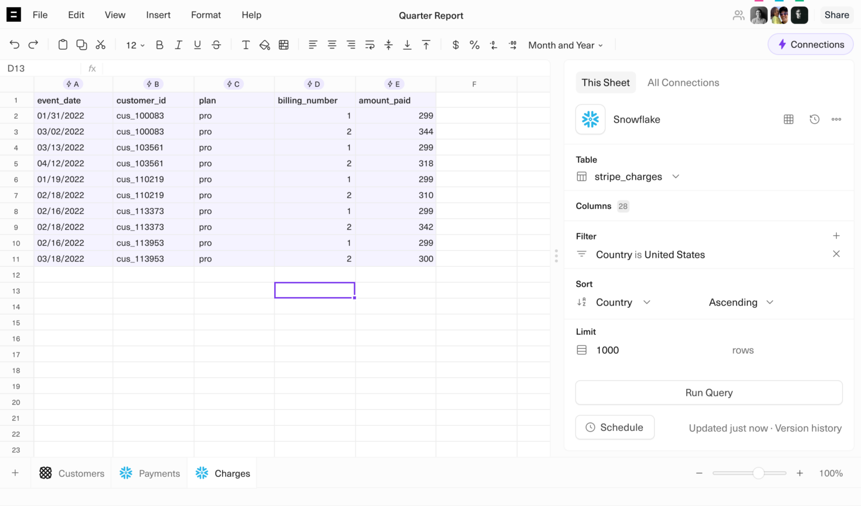Open the Connections panel

point(810,44)
